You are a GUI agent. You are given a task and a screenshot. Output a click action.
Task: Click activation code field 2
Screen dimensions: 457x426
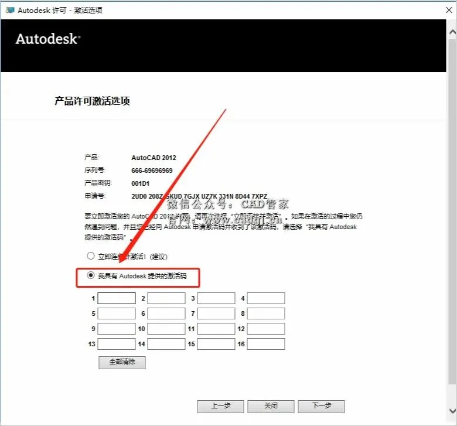(166, 298)
